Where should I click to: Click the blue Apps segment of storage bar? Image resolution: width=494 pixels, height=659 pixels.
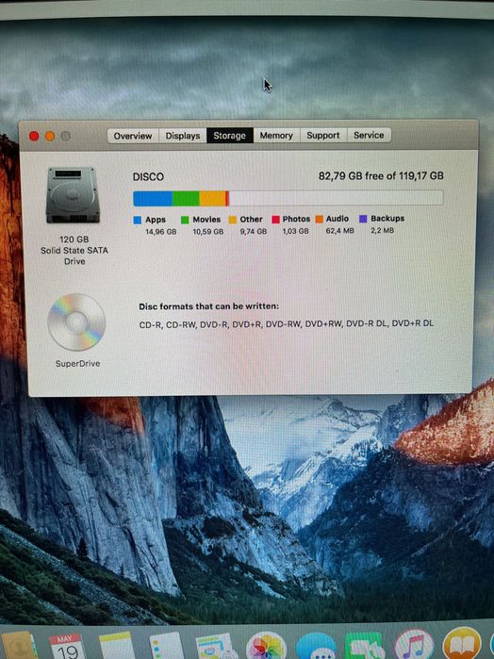click(153, 198)
